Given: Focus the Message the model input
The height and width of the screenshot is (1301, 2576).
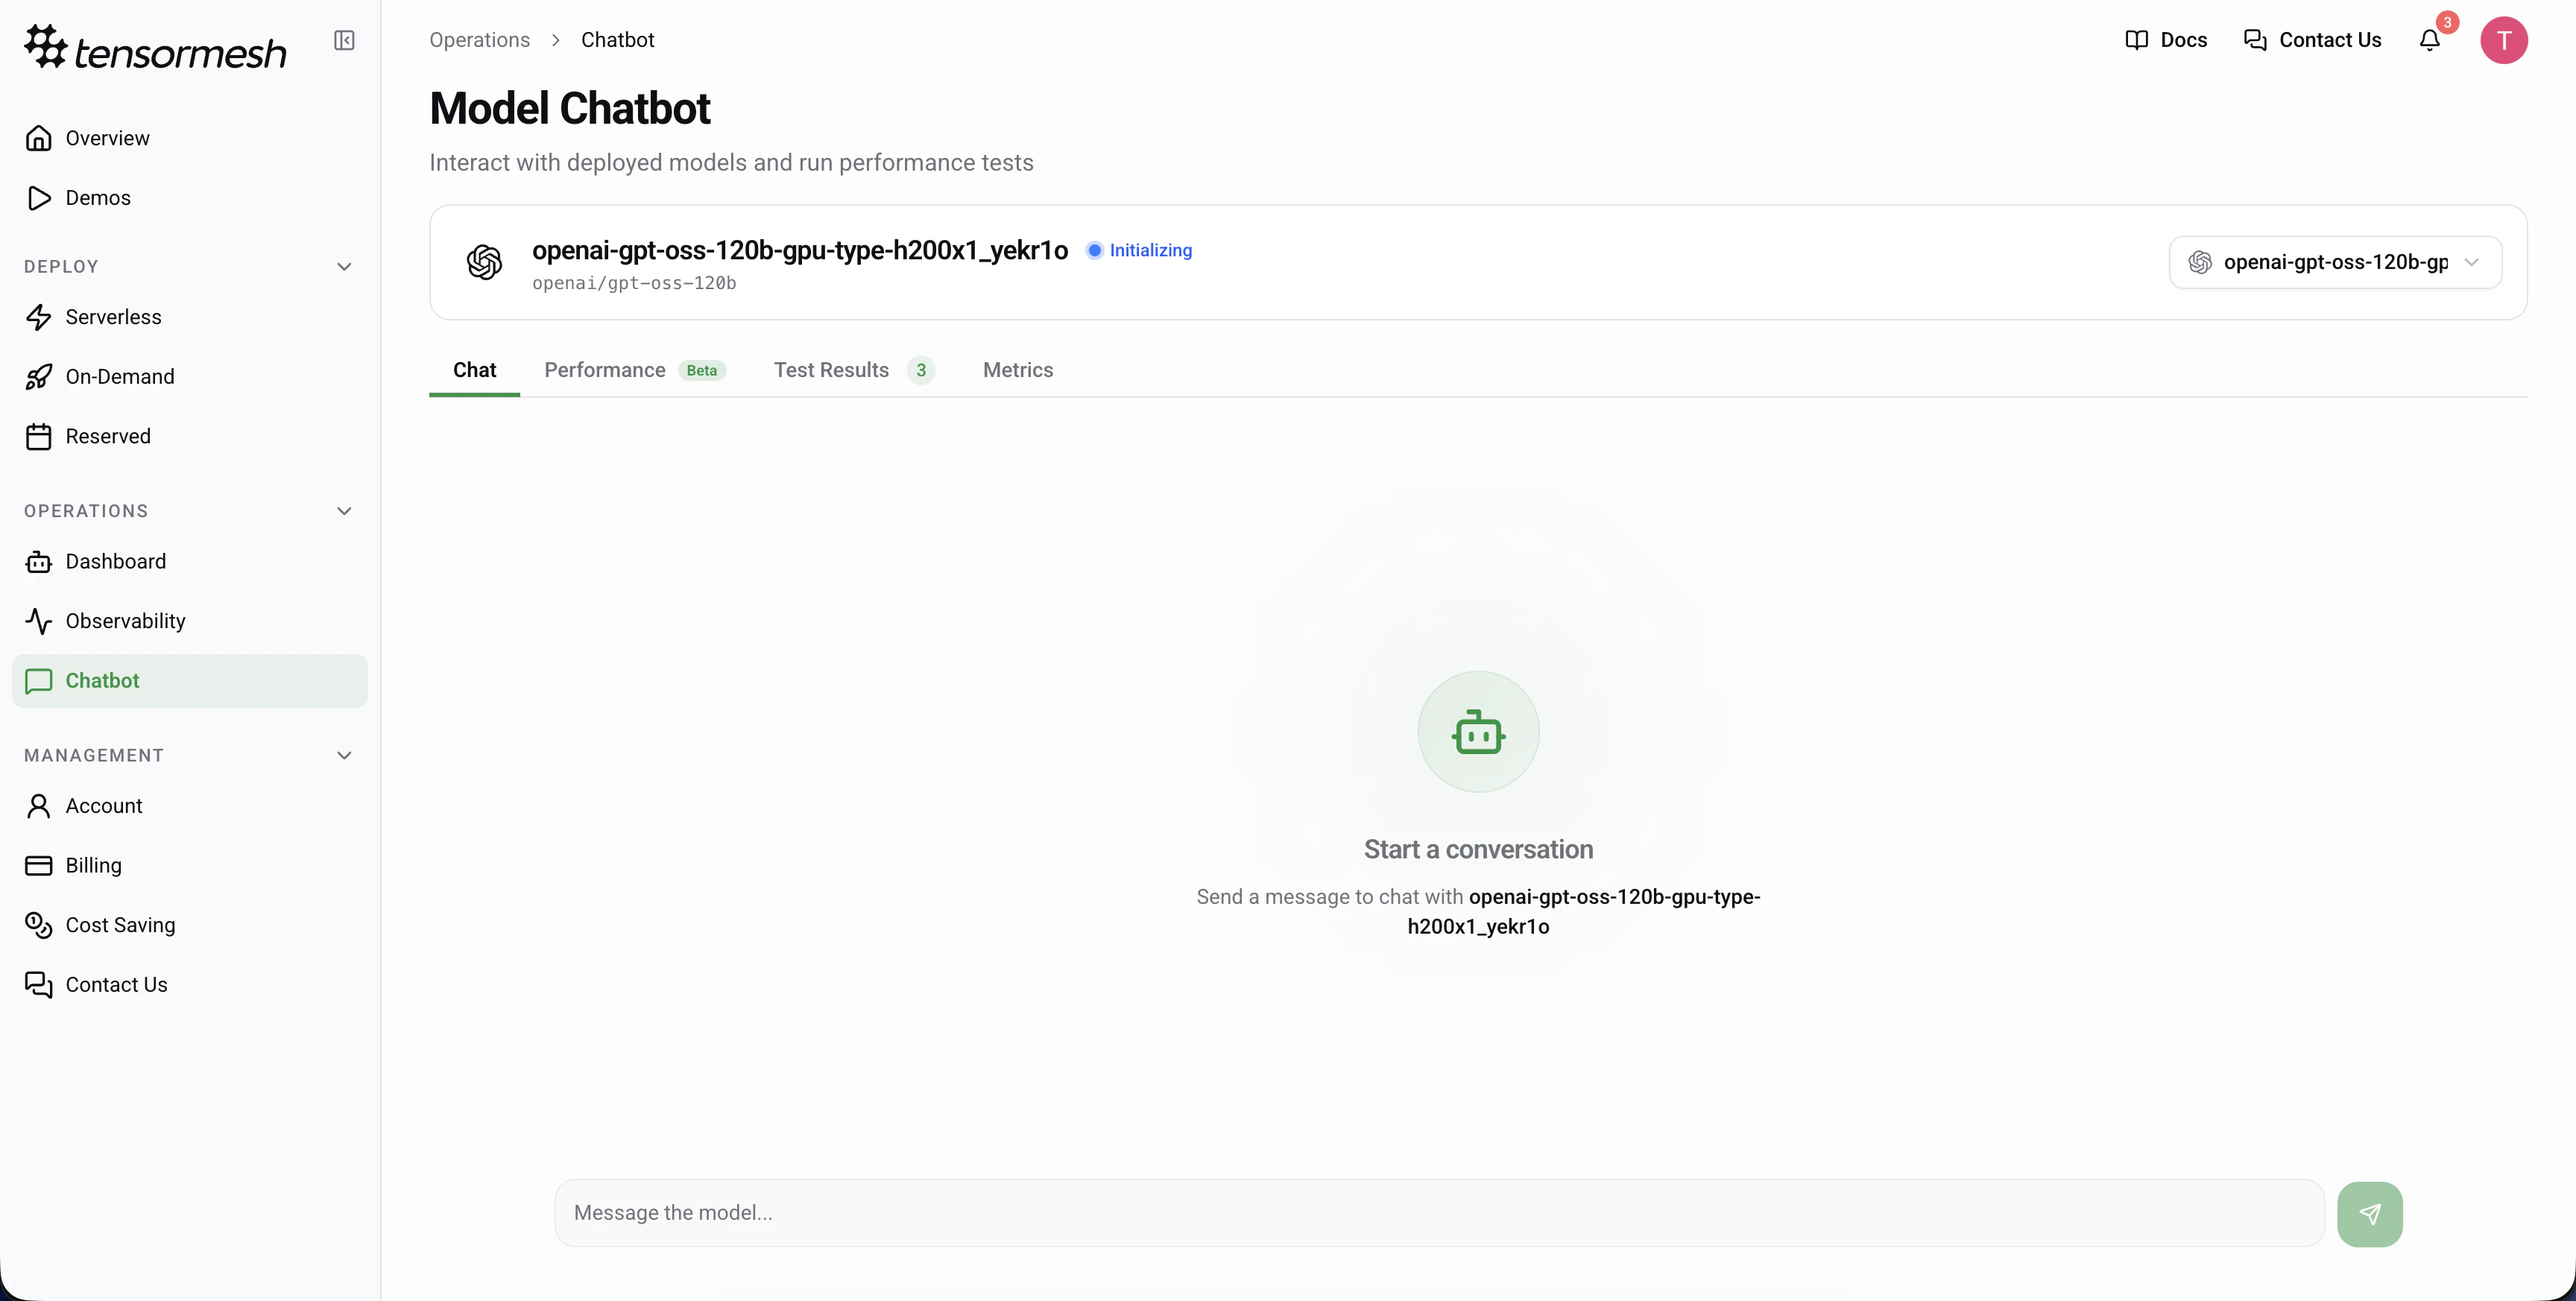Looking at the screenshot, I should click(1439, 1213).
